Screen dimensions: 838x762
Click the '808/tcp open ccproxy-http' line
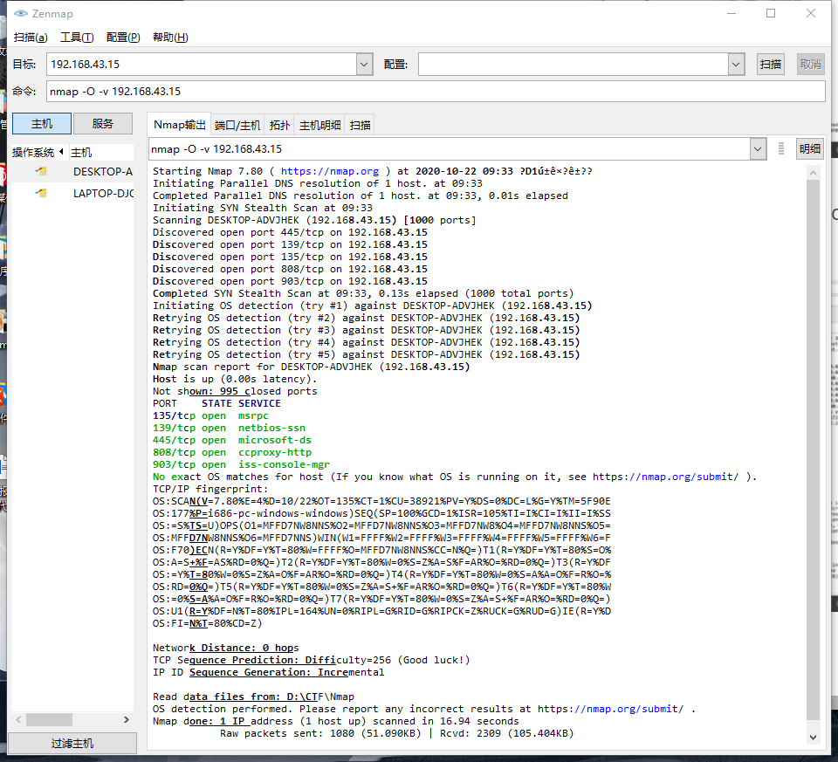(x=232, y=453)
